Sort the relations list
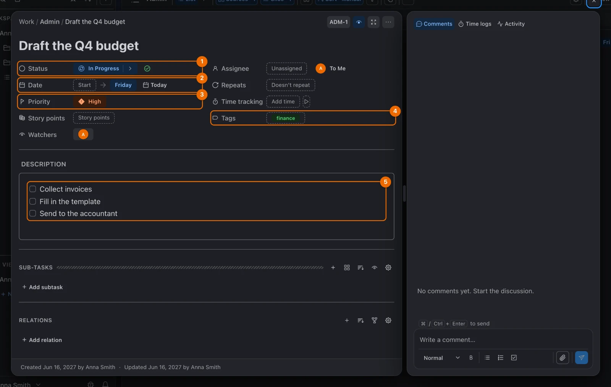This screenshot has height=387, width=611. 360,320
